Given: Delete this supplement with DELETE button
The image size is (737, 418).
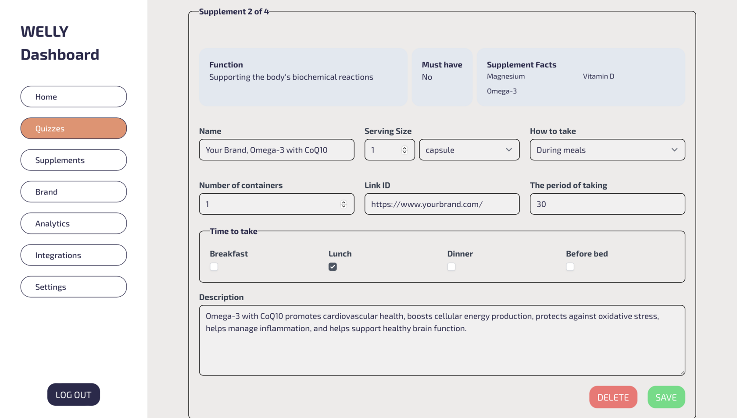Looking at the screenshot, I should pyautogui.click(x=613, y=397).
